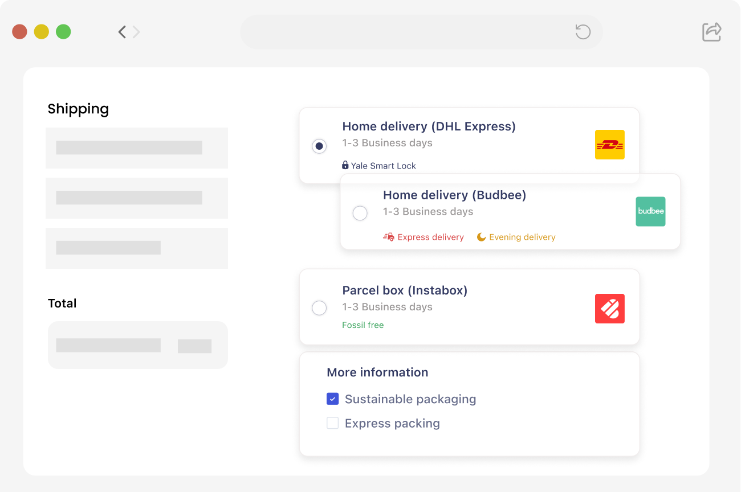Go back with the browser back arrow
This screenshot has height=492, width=741.
click(x=122, y=32)
